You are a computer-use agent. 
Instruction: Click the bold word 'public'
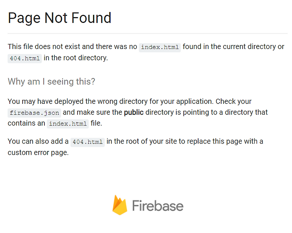point(134,112)
